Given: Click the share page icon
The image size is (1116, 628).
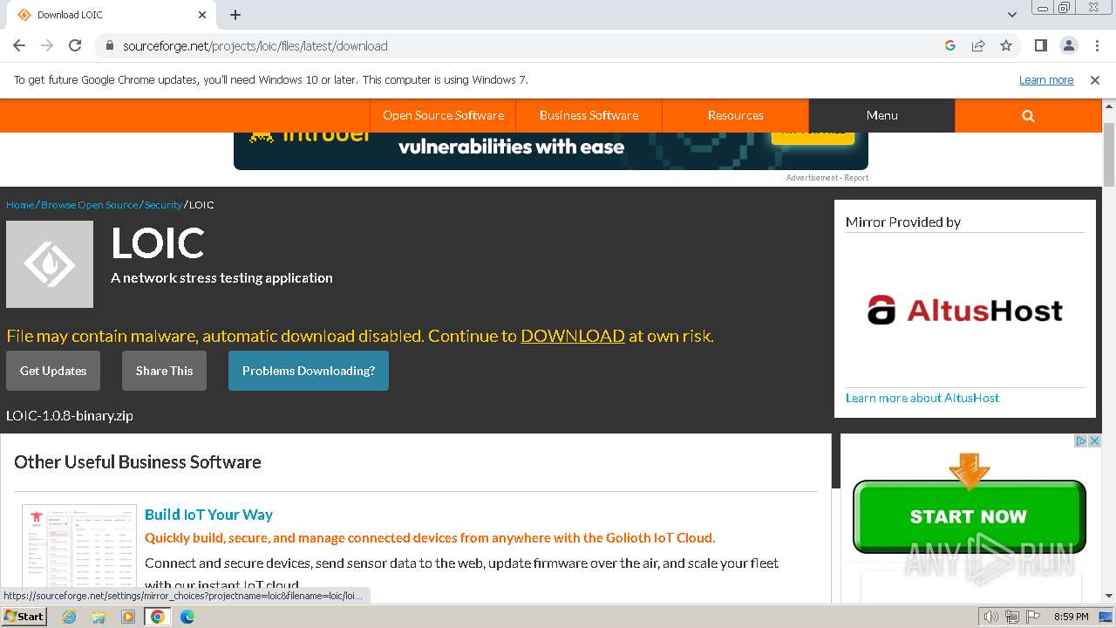Looking at the screenshot, I should 978,45.
